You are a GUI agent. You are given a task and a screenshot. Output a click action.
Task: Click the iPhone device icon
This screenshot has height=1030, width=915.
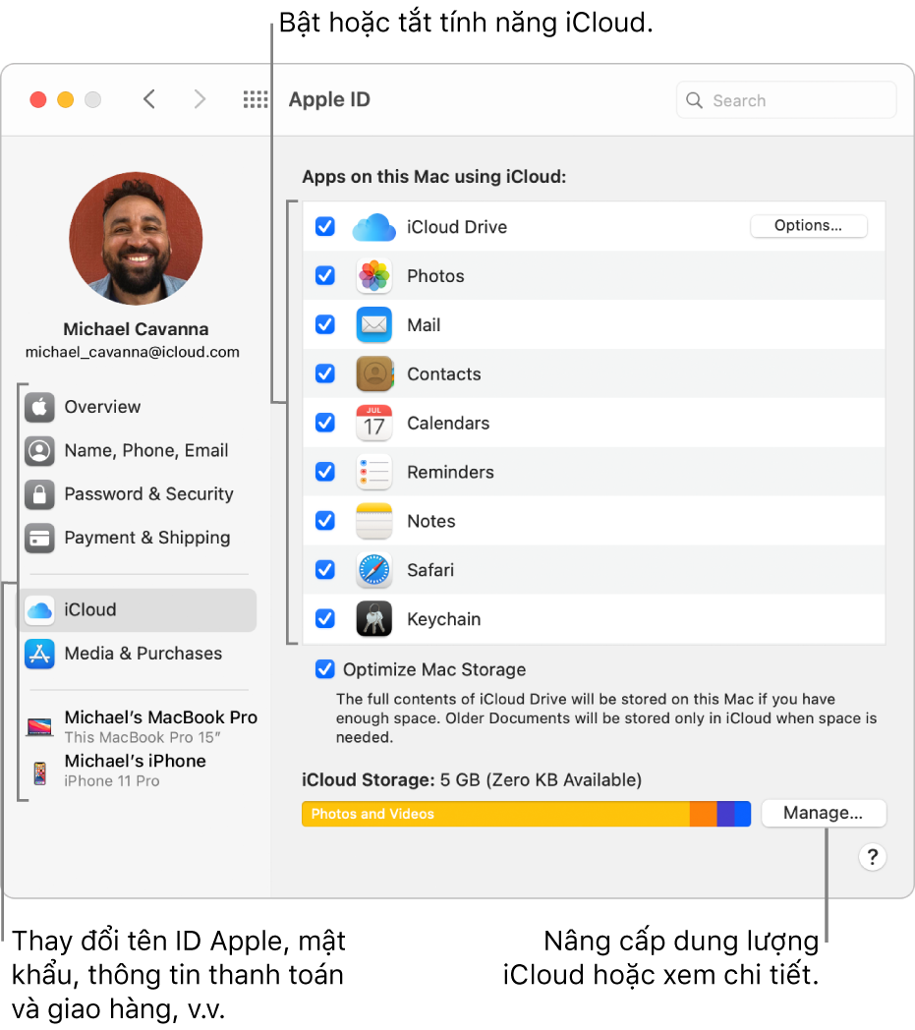tap(40, 772)
